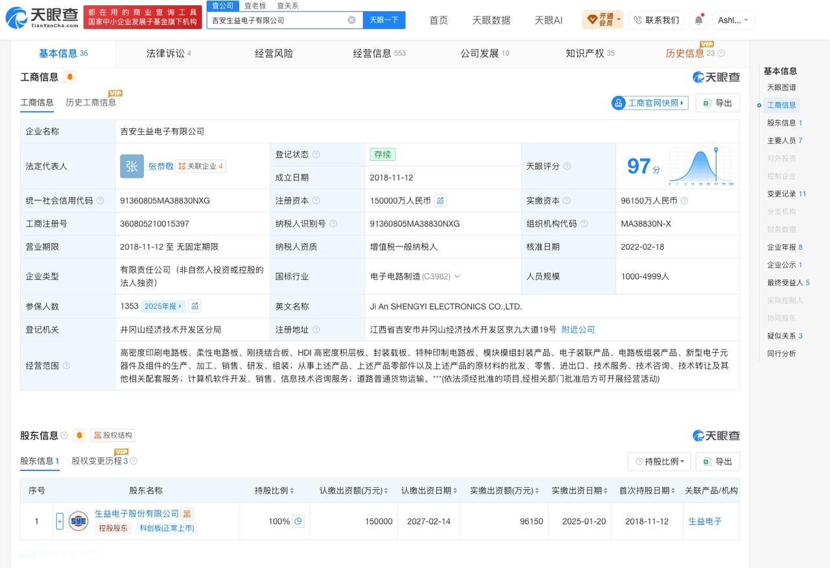This screenshot has width=830, height=568.
Task: Open 关联企业 4 link
Action: tap(200, 166)
